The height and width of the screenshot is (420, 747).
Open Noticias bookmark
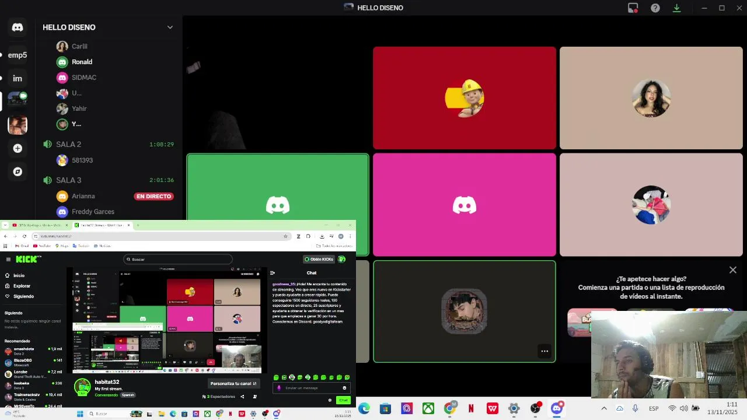(103, 246)
